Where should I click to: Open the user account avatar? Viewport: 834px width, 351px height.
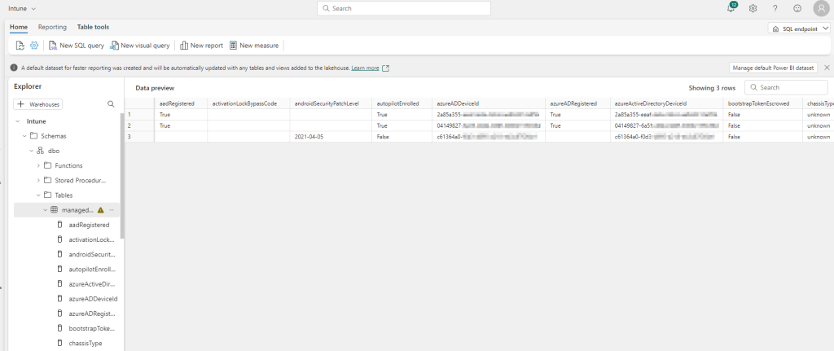pos(819,8)
